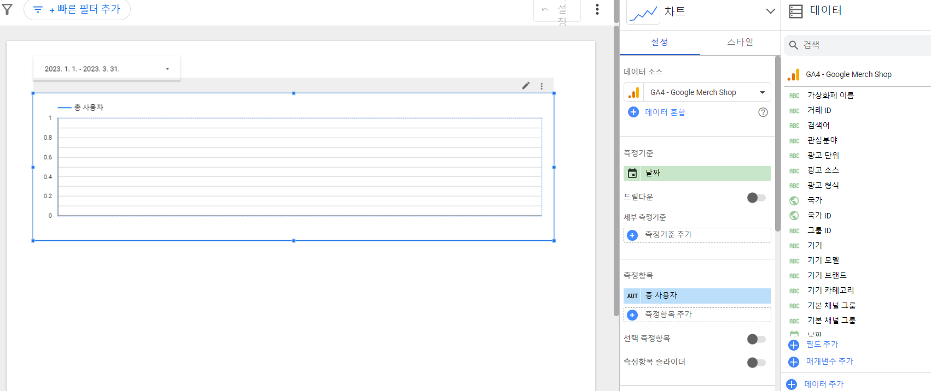The height and width of the screenshot is (391, 931).
Task: Open the date range control dropdown 2023. 1. 1.
Action: (x=107, y=69)
